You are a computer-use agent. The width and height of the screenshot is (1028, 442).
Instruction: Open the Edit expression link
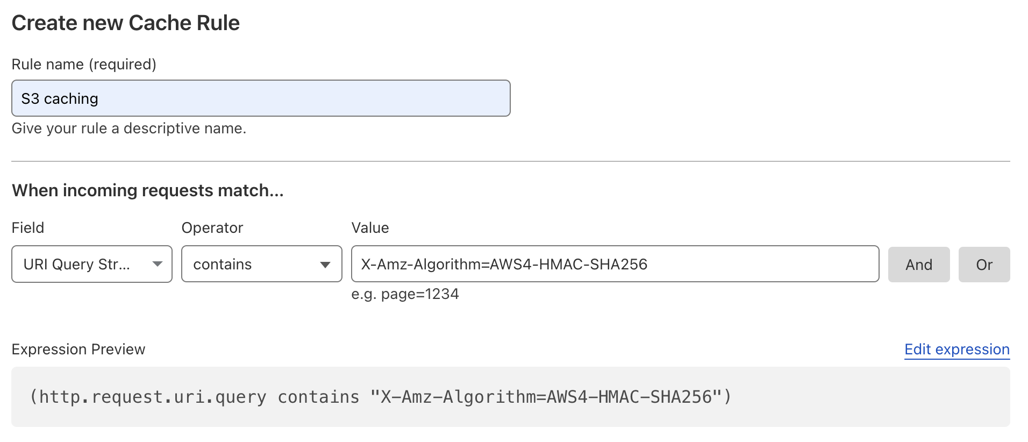click(956, 350)
